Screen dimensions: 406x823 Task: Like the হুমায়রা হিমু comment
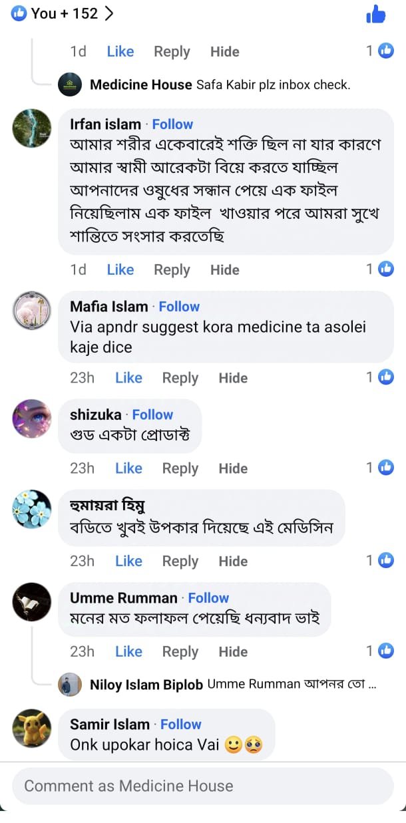128,561
